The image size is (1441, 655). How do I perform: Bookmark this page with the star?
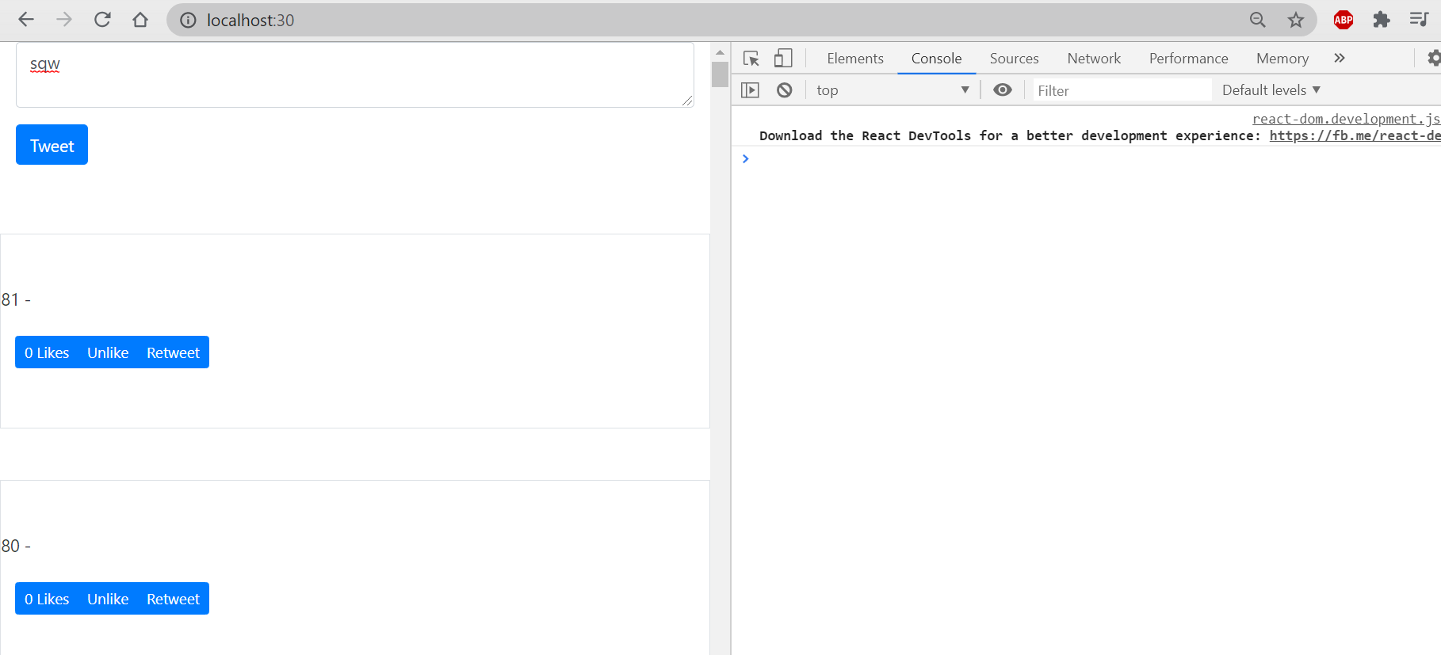1296,20
